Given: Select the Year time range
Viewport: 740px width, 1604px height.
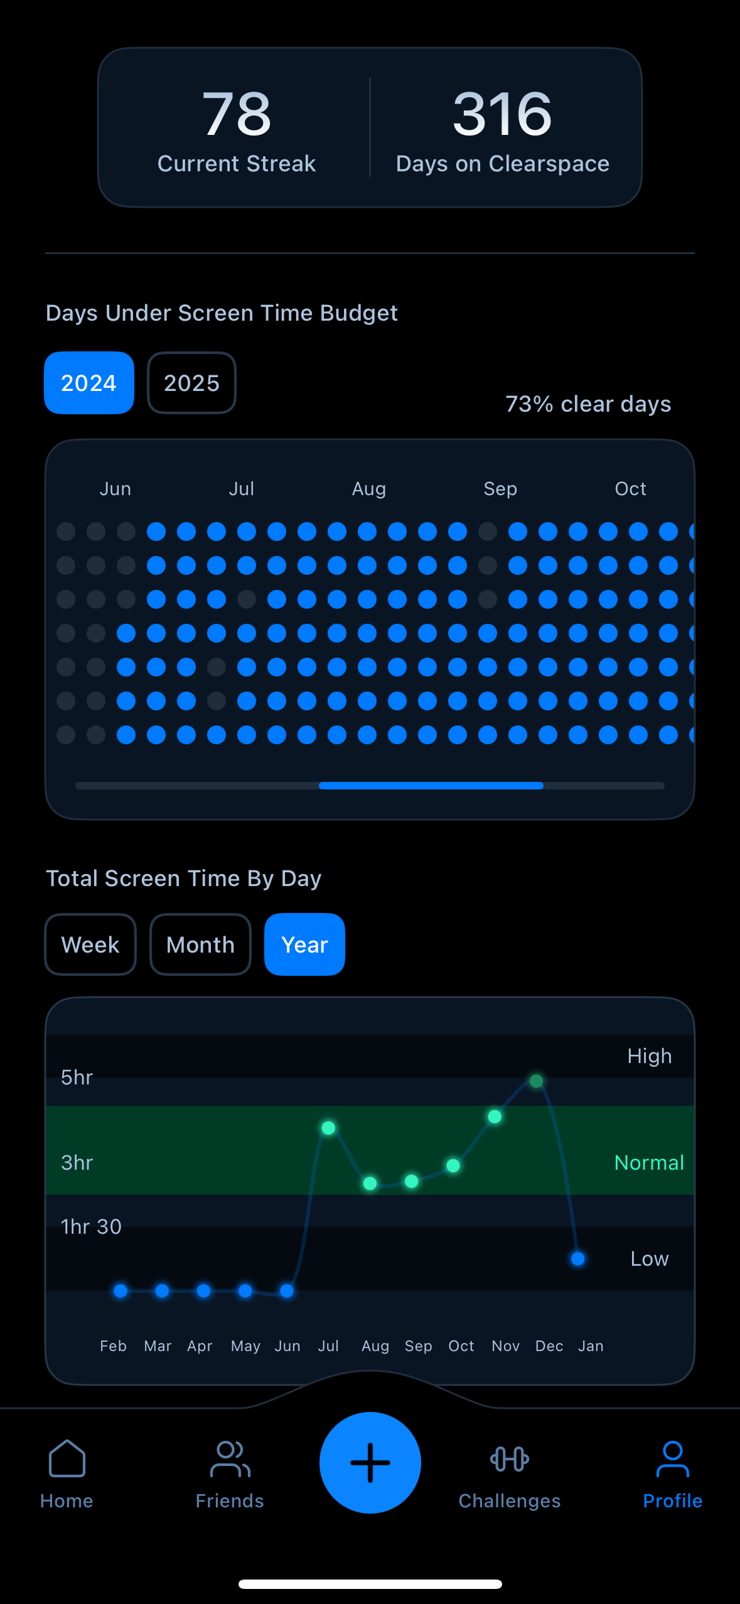Looking at the screenshot, I should 304,944.
